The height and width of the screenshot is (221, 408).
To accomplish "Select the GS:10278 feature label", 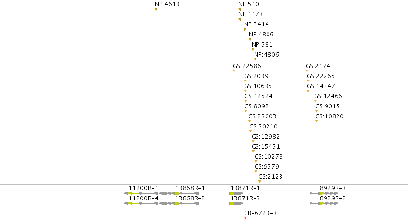I will pyautogui.click(x=268, y=157).
